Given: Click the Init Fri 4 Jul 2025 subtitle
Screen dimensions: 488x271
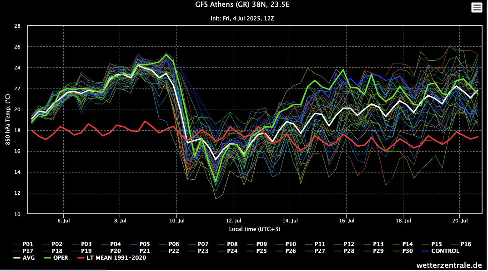Looking at the screenshot, I should pos(242,19).
